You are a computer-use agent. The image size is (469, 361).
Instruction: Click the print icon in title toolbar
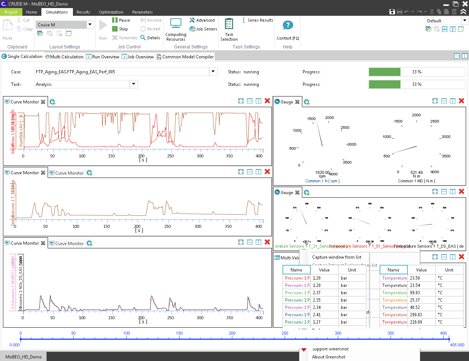point(399,12)
